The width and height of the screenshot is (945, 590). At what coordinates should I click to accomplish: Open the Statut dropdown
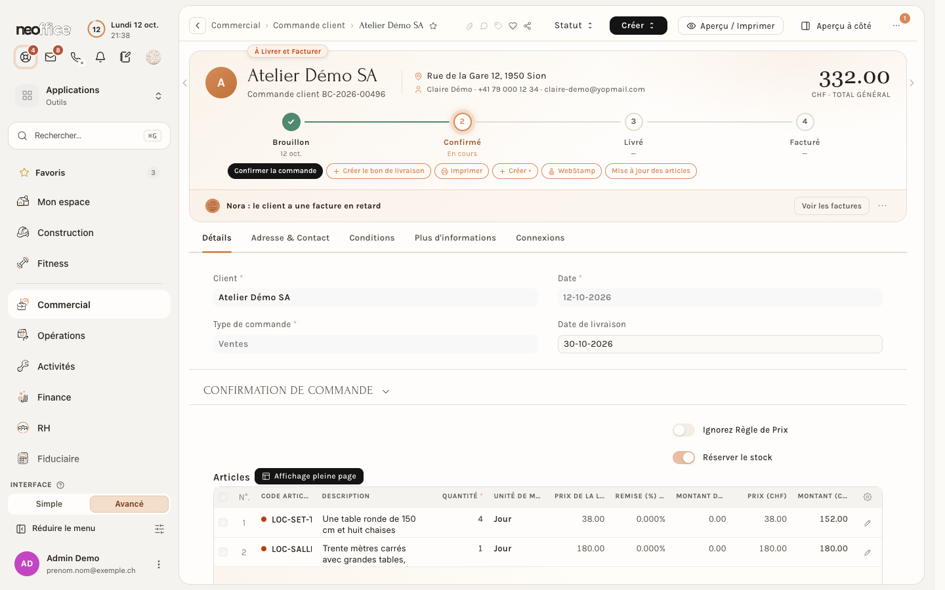pos(573,26)
